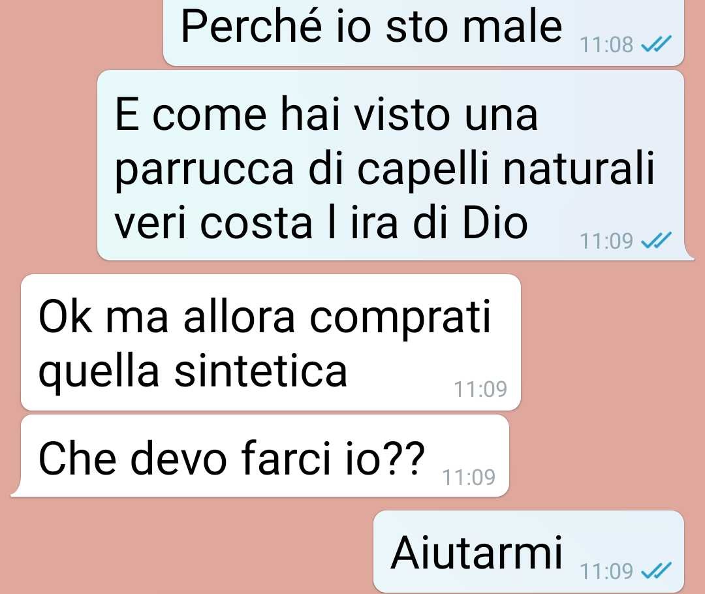Click the word 'comprati' in the received bubble
Screen dimensions: 705x594
click(x=400, y=319)
